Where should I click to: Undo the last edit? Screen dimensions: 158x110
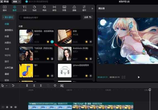coord(13,86)
